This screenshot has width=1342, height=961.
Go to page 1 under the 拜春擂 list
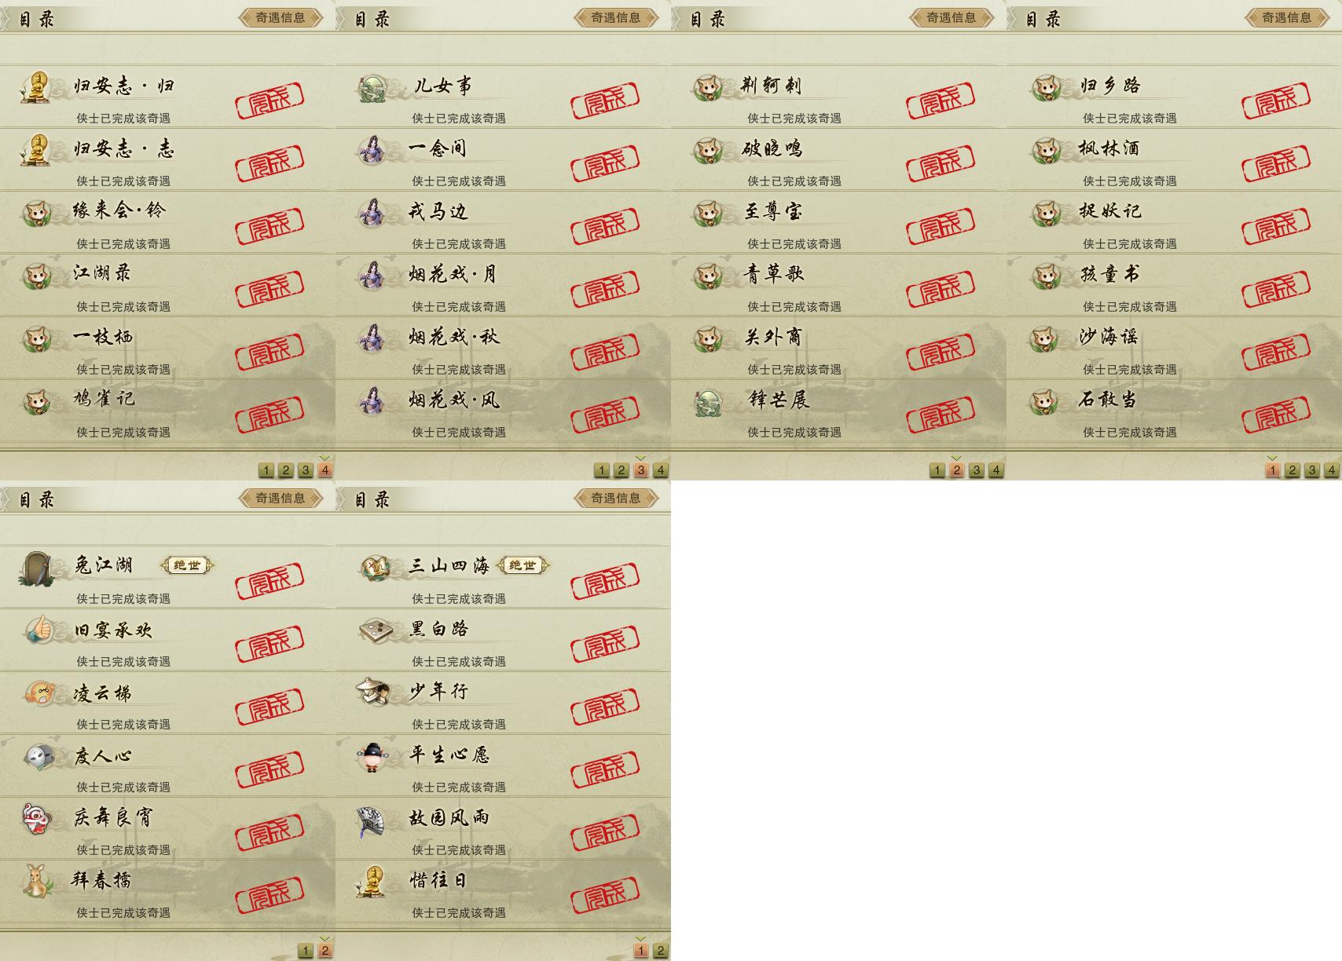305,951
